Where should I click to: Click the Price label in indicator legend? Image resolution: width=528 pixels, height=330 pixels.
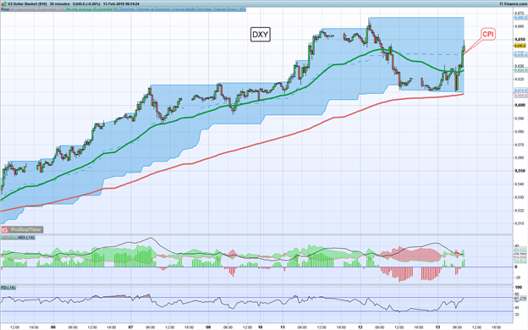(5, 9)
